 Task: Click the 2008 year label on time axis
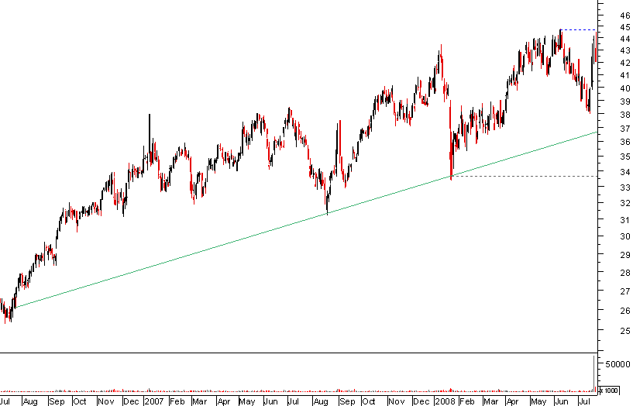point(445,401)
